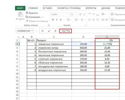Click the select-all corner of the grid
The image size is (125, 100).
point(18,37)
